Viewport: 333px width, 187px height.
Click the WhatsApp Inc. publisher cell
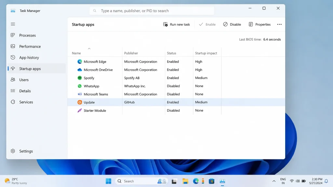tap(135, 86)
